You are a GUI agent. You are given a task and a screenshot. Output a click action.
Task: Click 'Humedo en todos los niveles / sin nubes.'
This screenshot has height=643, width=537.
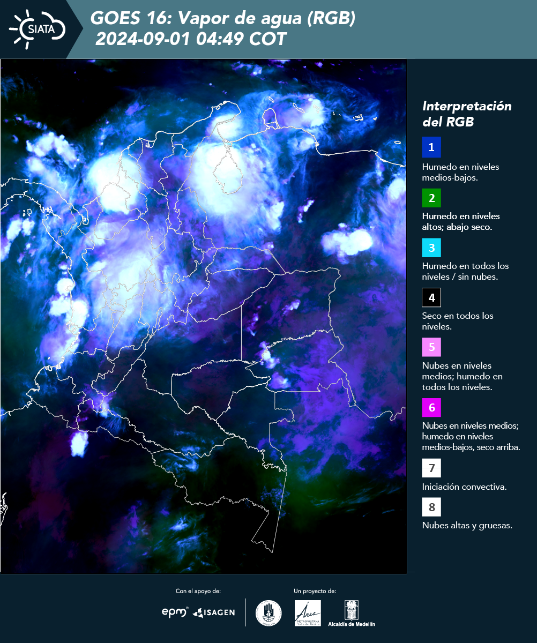pos(465,271)
